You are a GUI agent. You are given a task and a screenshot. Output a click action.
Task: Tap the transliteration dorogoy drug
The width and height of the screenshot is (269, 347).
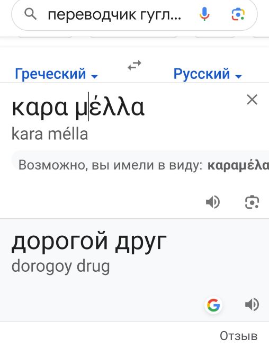point(60,266)
